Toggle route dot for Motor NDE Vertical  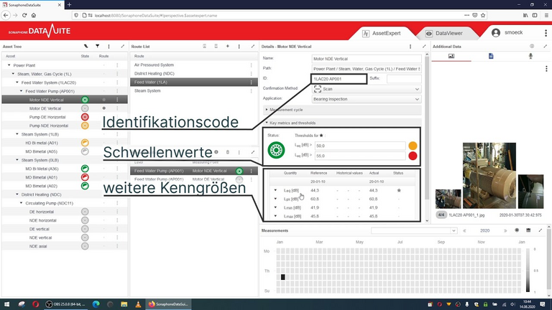(103, 100)
